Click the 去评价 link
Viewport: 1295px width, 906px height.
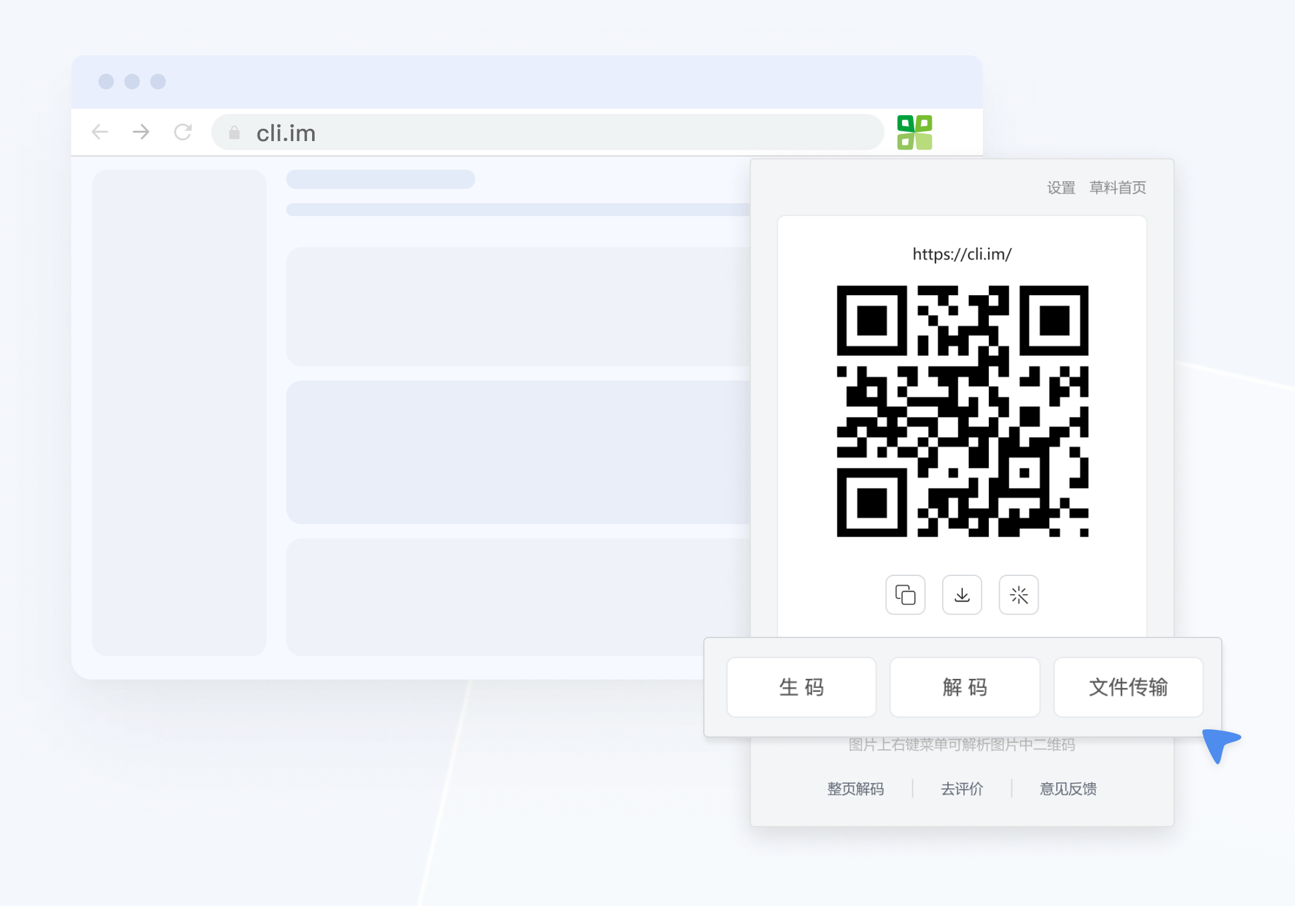click(x=962, y=789)
